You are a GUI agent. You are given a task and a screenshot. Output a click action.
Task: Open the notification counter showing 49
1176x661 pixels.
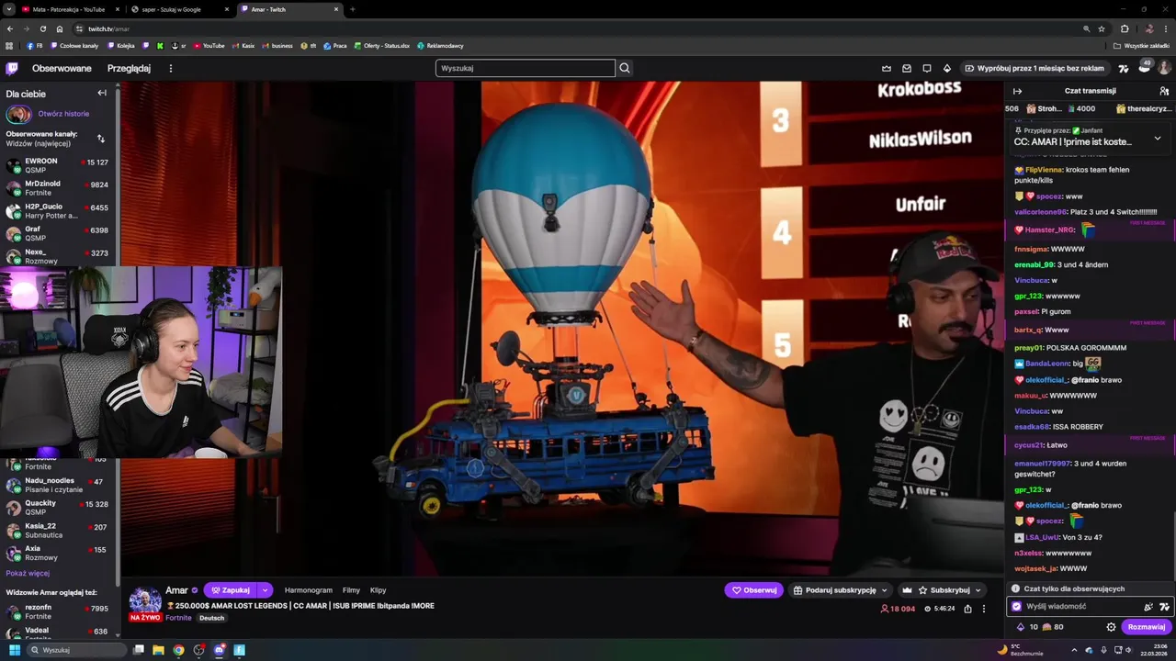click(x=1145, y=66)
